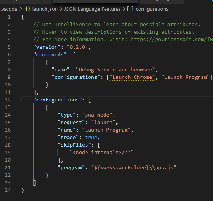Click line number 6 in gutter
This screenshot has height=201, width=213.
pos(9,55)
